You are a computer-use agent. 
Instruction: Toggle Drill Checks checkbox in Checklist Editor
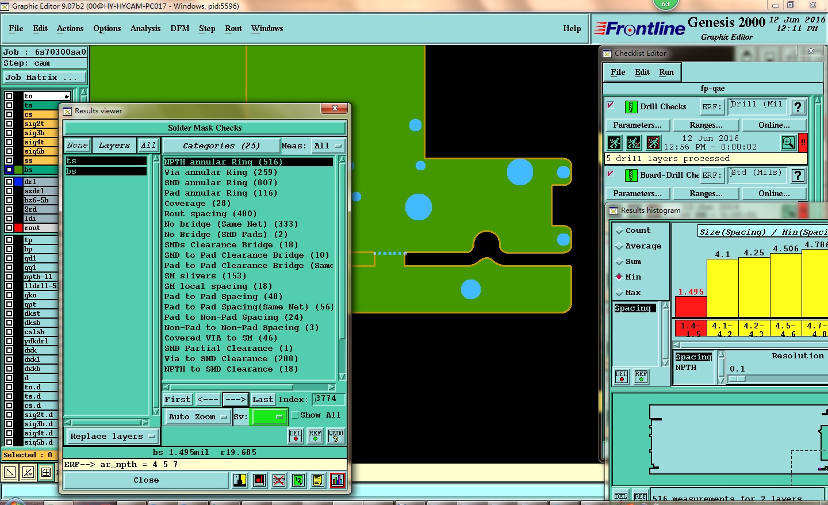tap(611, 106)
